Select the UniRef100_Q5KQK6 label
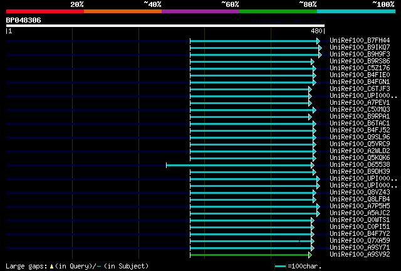 pos(360,158)
